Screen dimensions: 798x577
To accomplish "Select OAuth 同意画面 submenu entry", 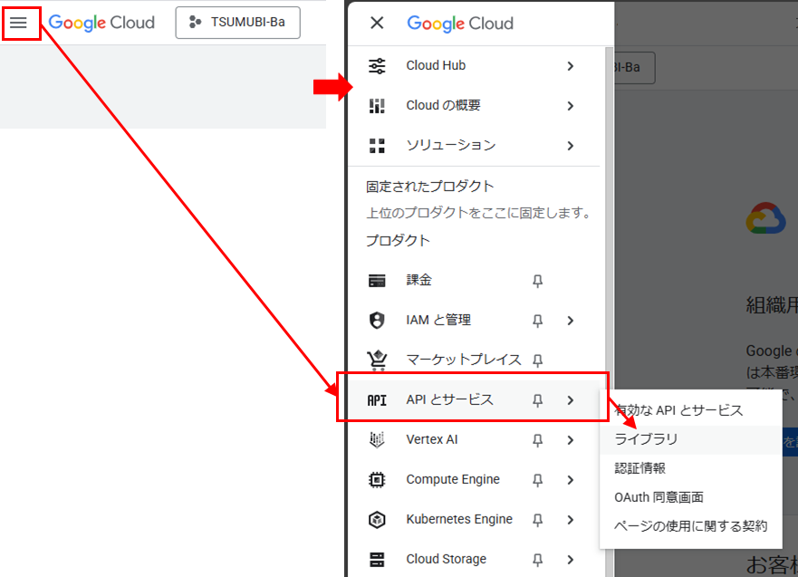I will click(690, 497).
